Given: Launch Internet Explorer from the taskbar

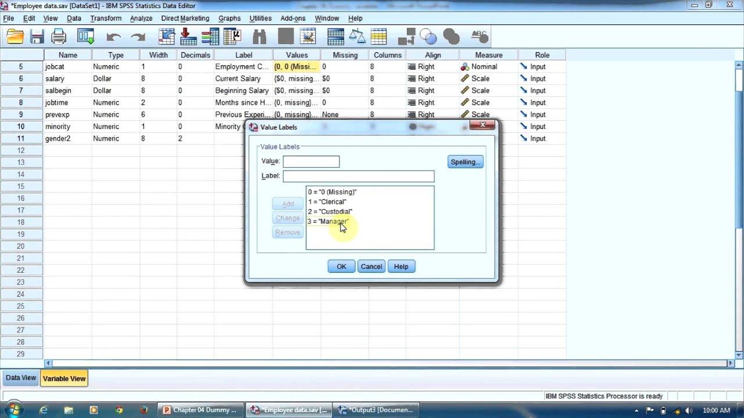Looking at the screenshot, I should (44, 410).
